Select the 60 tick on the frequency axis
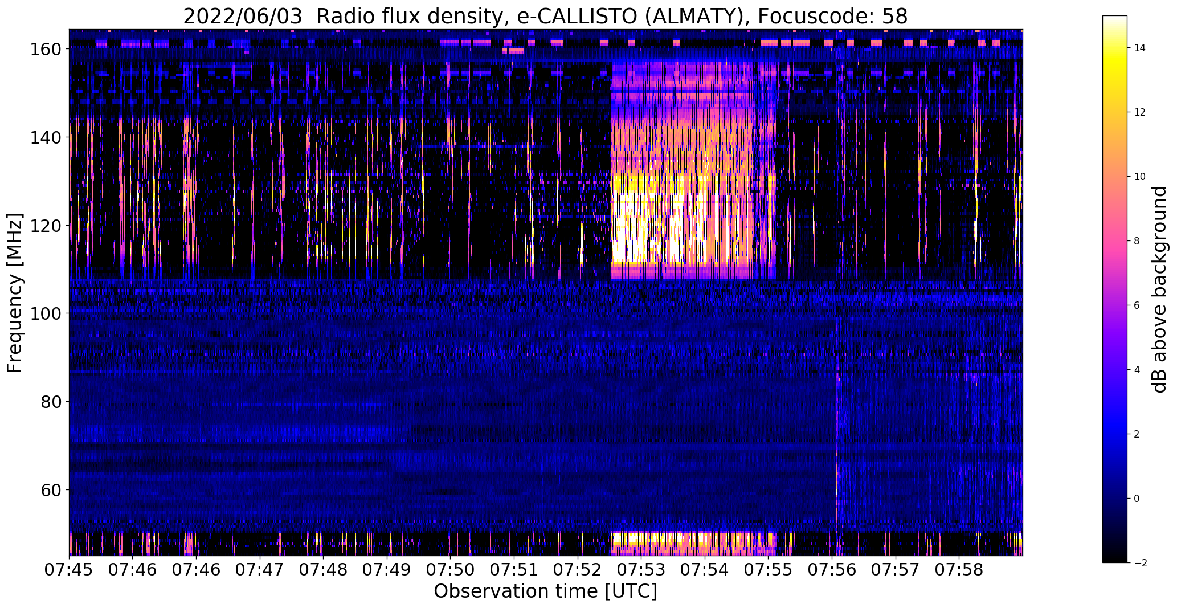This screenshot has width=1177, height=608. tap(51, 491)
